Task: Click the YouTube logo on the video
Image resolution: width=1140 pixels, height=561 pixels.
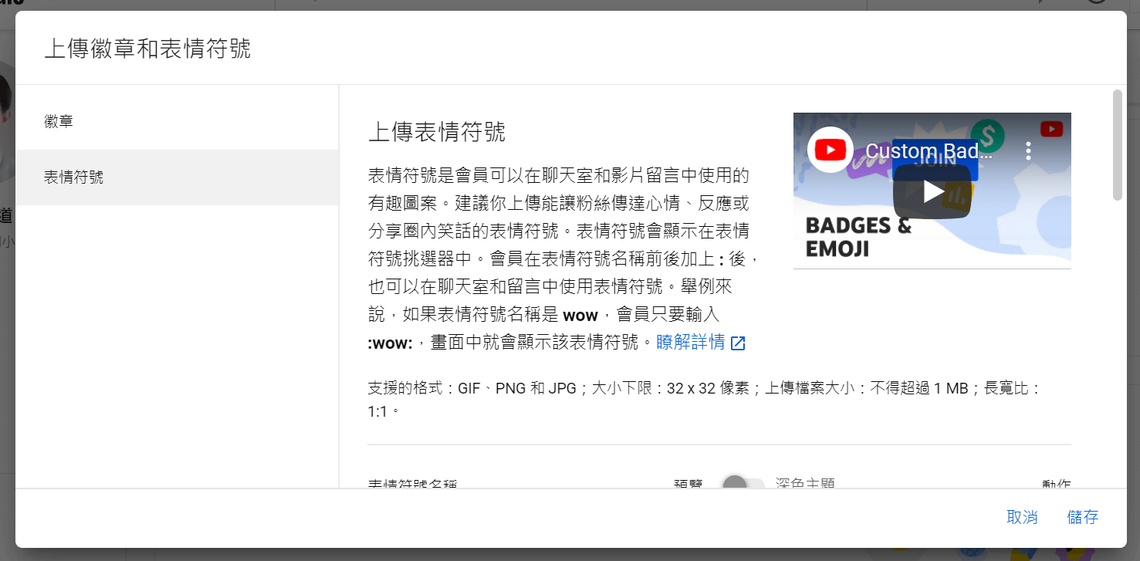Action: pos(830,150)
